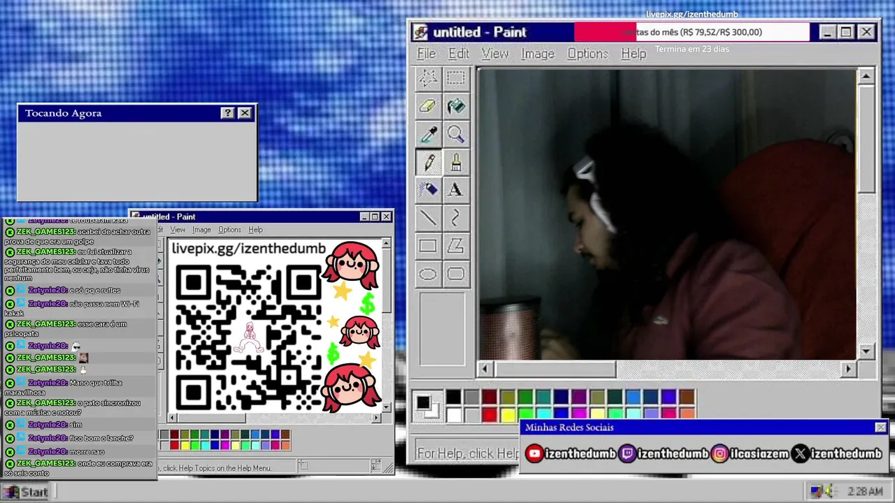Open the View menu in small Paint window
This screenshot has width=895, height=503.
pyautogui.click(x=178, y=230)
